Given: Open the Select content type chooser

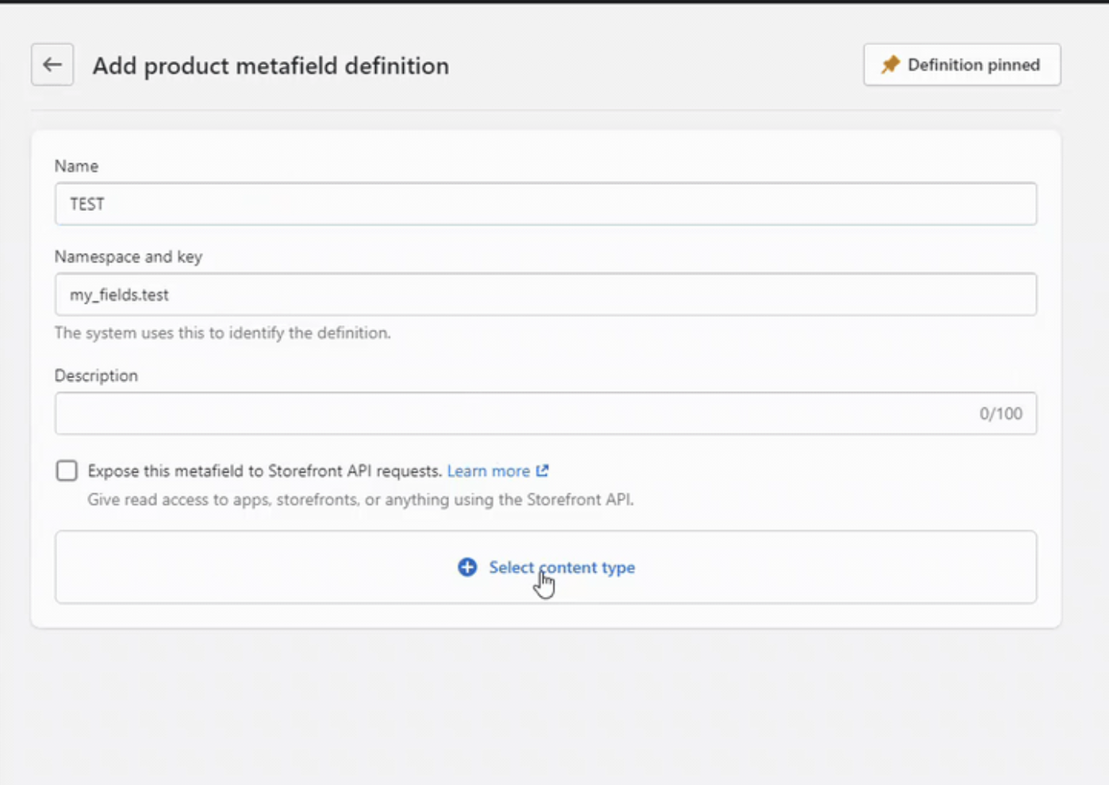Looking at the screenshot, I should click(x=562, y=567).
